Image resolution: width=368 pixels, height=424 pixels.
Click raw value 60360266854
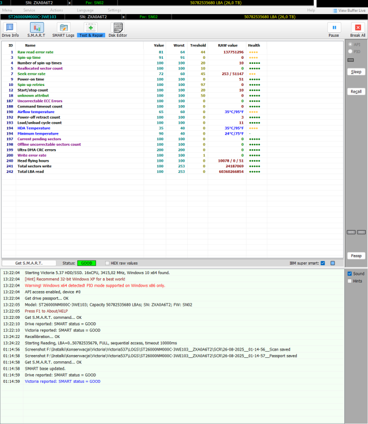231,171
